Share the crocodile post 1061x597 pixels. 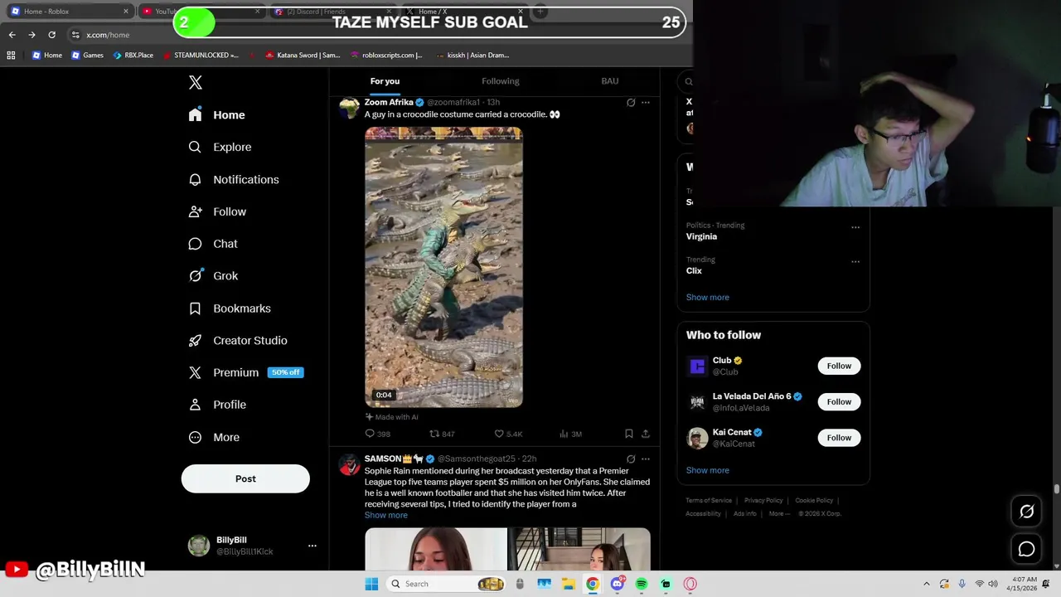(646, 434)
